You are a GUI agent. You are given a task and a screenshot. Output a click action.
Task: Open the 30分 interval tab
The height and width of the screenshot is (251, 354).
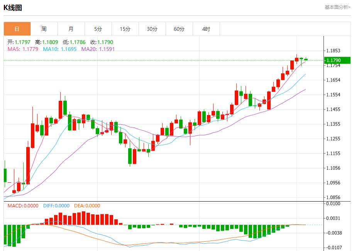tap(152, 29)
